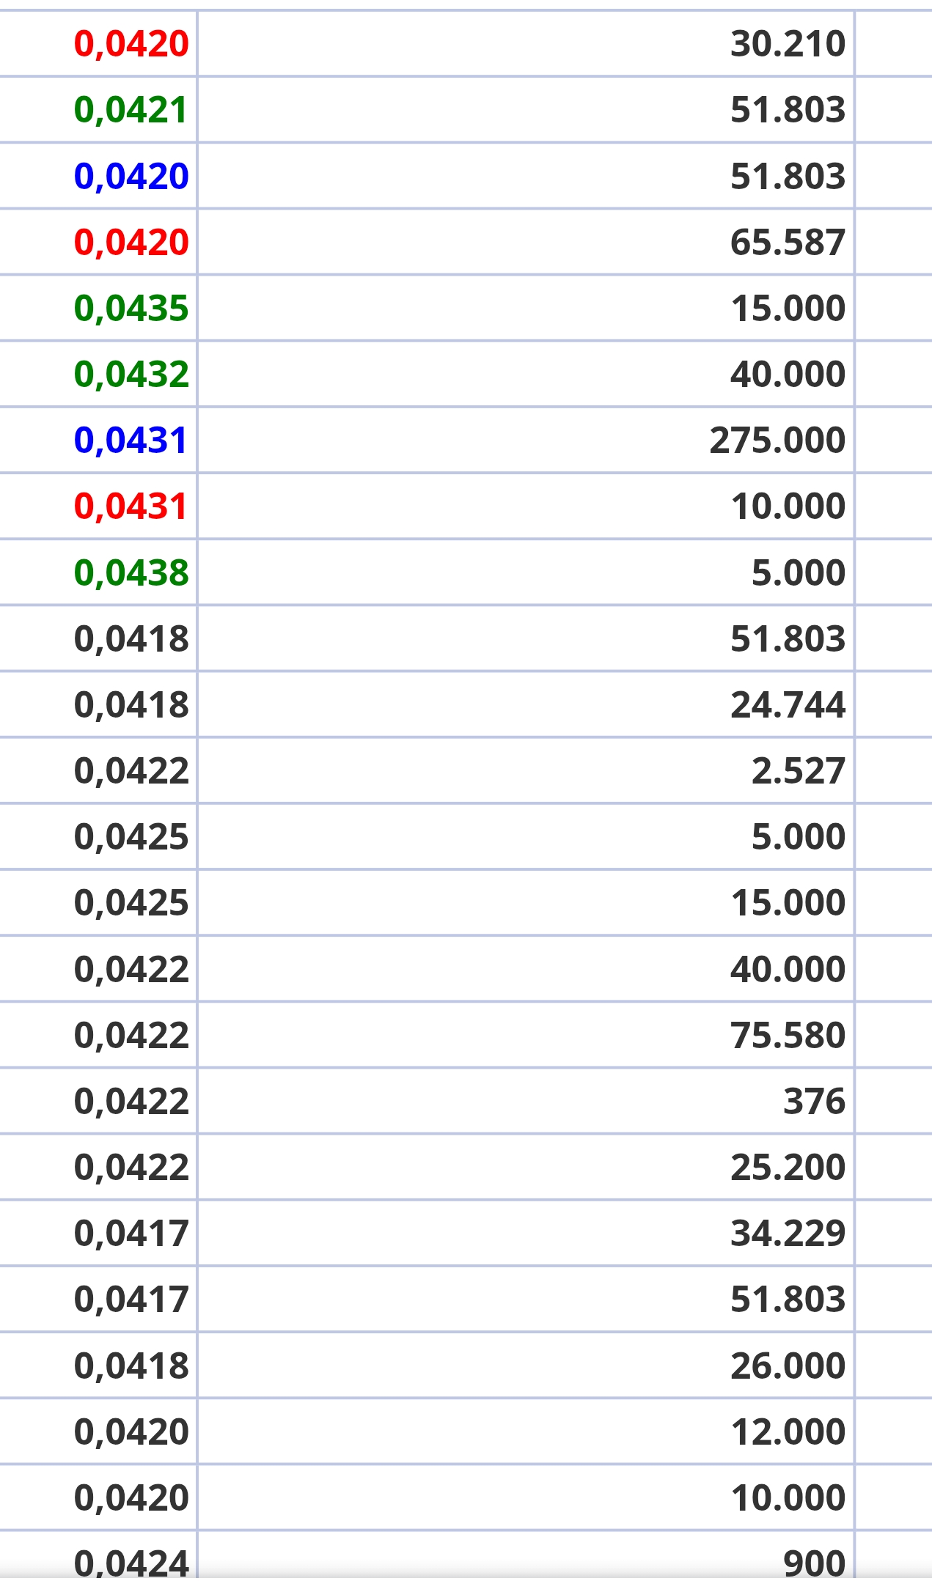Image resolution: width=932 pixels, height=1581 pixels.
Task: Click the blue price 0,0431
Action: 131,441
